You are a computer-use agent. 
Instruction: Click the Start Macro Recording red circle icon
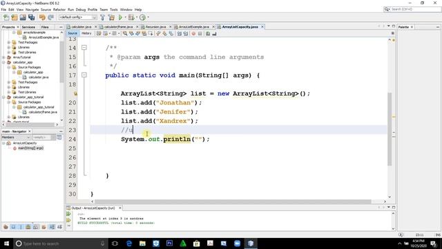193,34
